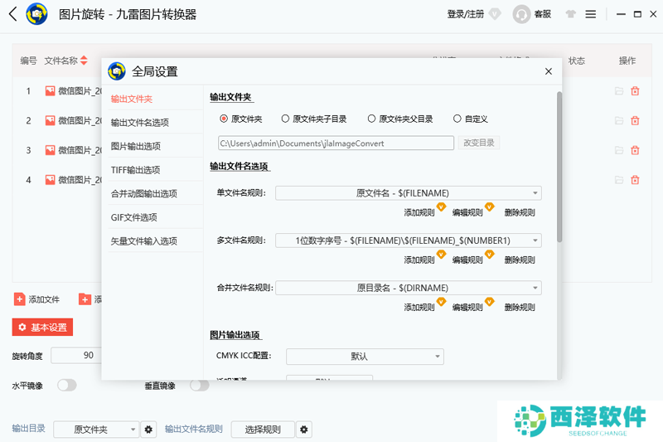Open the skin theme shirt icon
Viewport: 663px width, 442px height.
[x=570, y=14]
